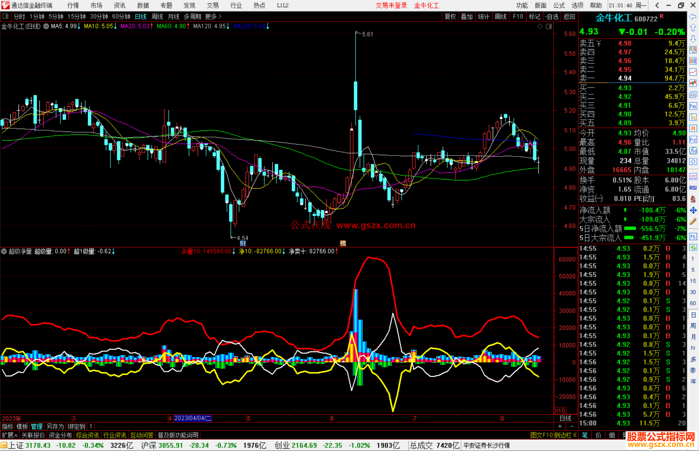Click the 复权 button
The width and height of the screenshot is (699, 451).
pos(450,16)
